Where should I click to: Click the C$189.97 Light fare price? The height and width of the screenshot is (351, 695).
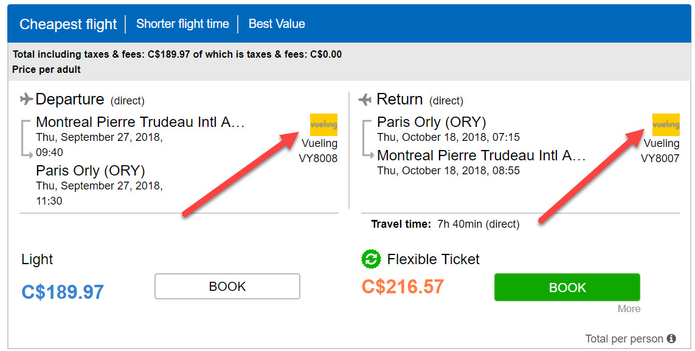pos(63,291)
